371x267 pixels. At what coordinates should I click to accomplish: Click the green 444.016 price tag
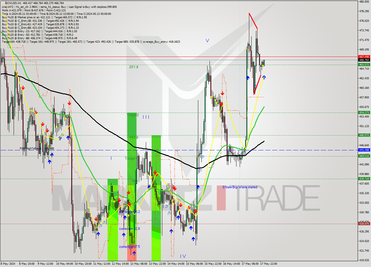(364, 156)
